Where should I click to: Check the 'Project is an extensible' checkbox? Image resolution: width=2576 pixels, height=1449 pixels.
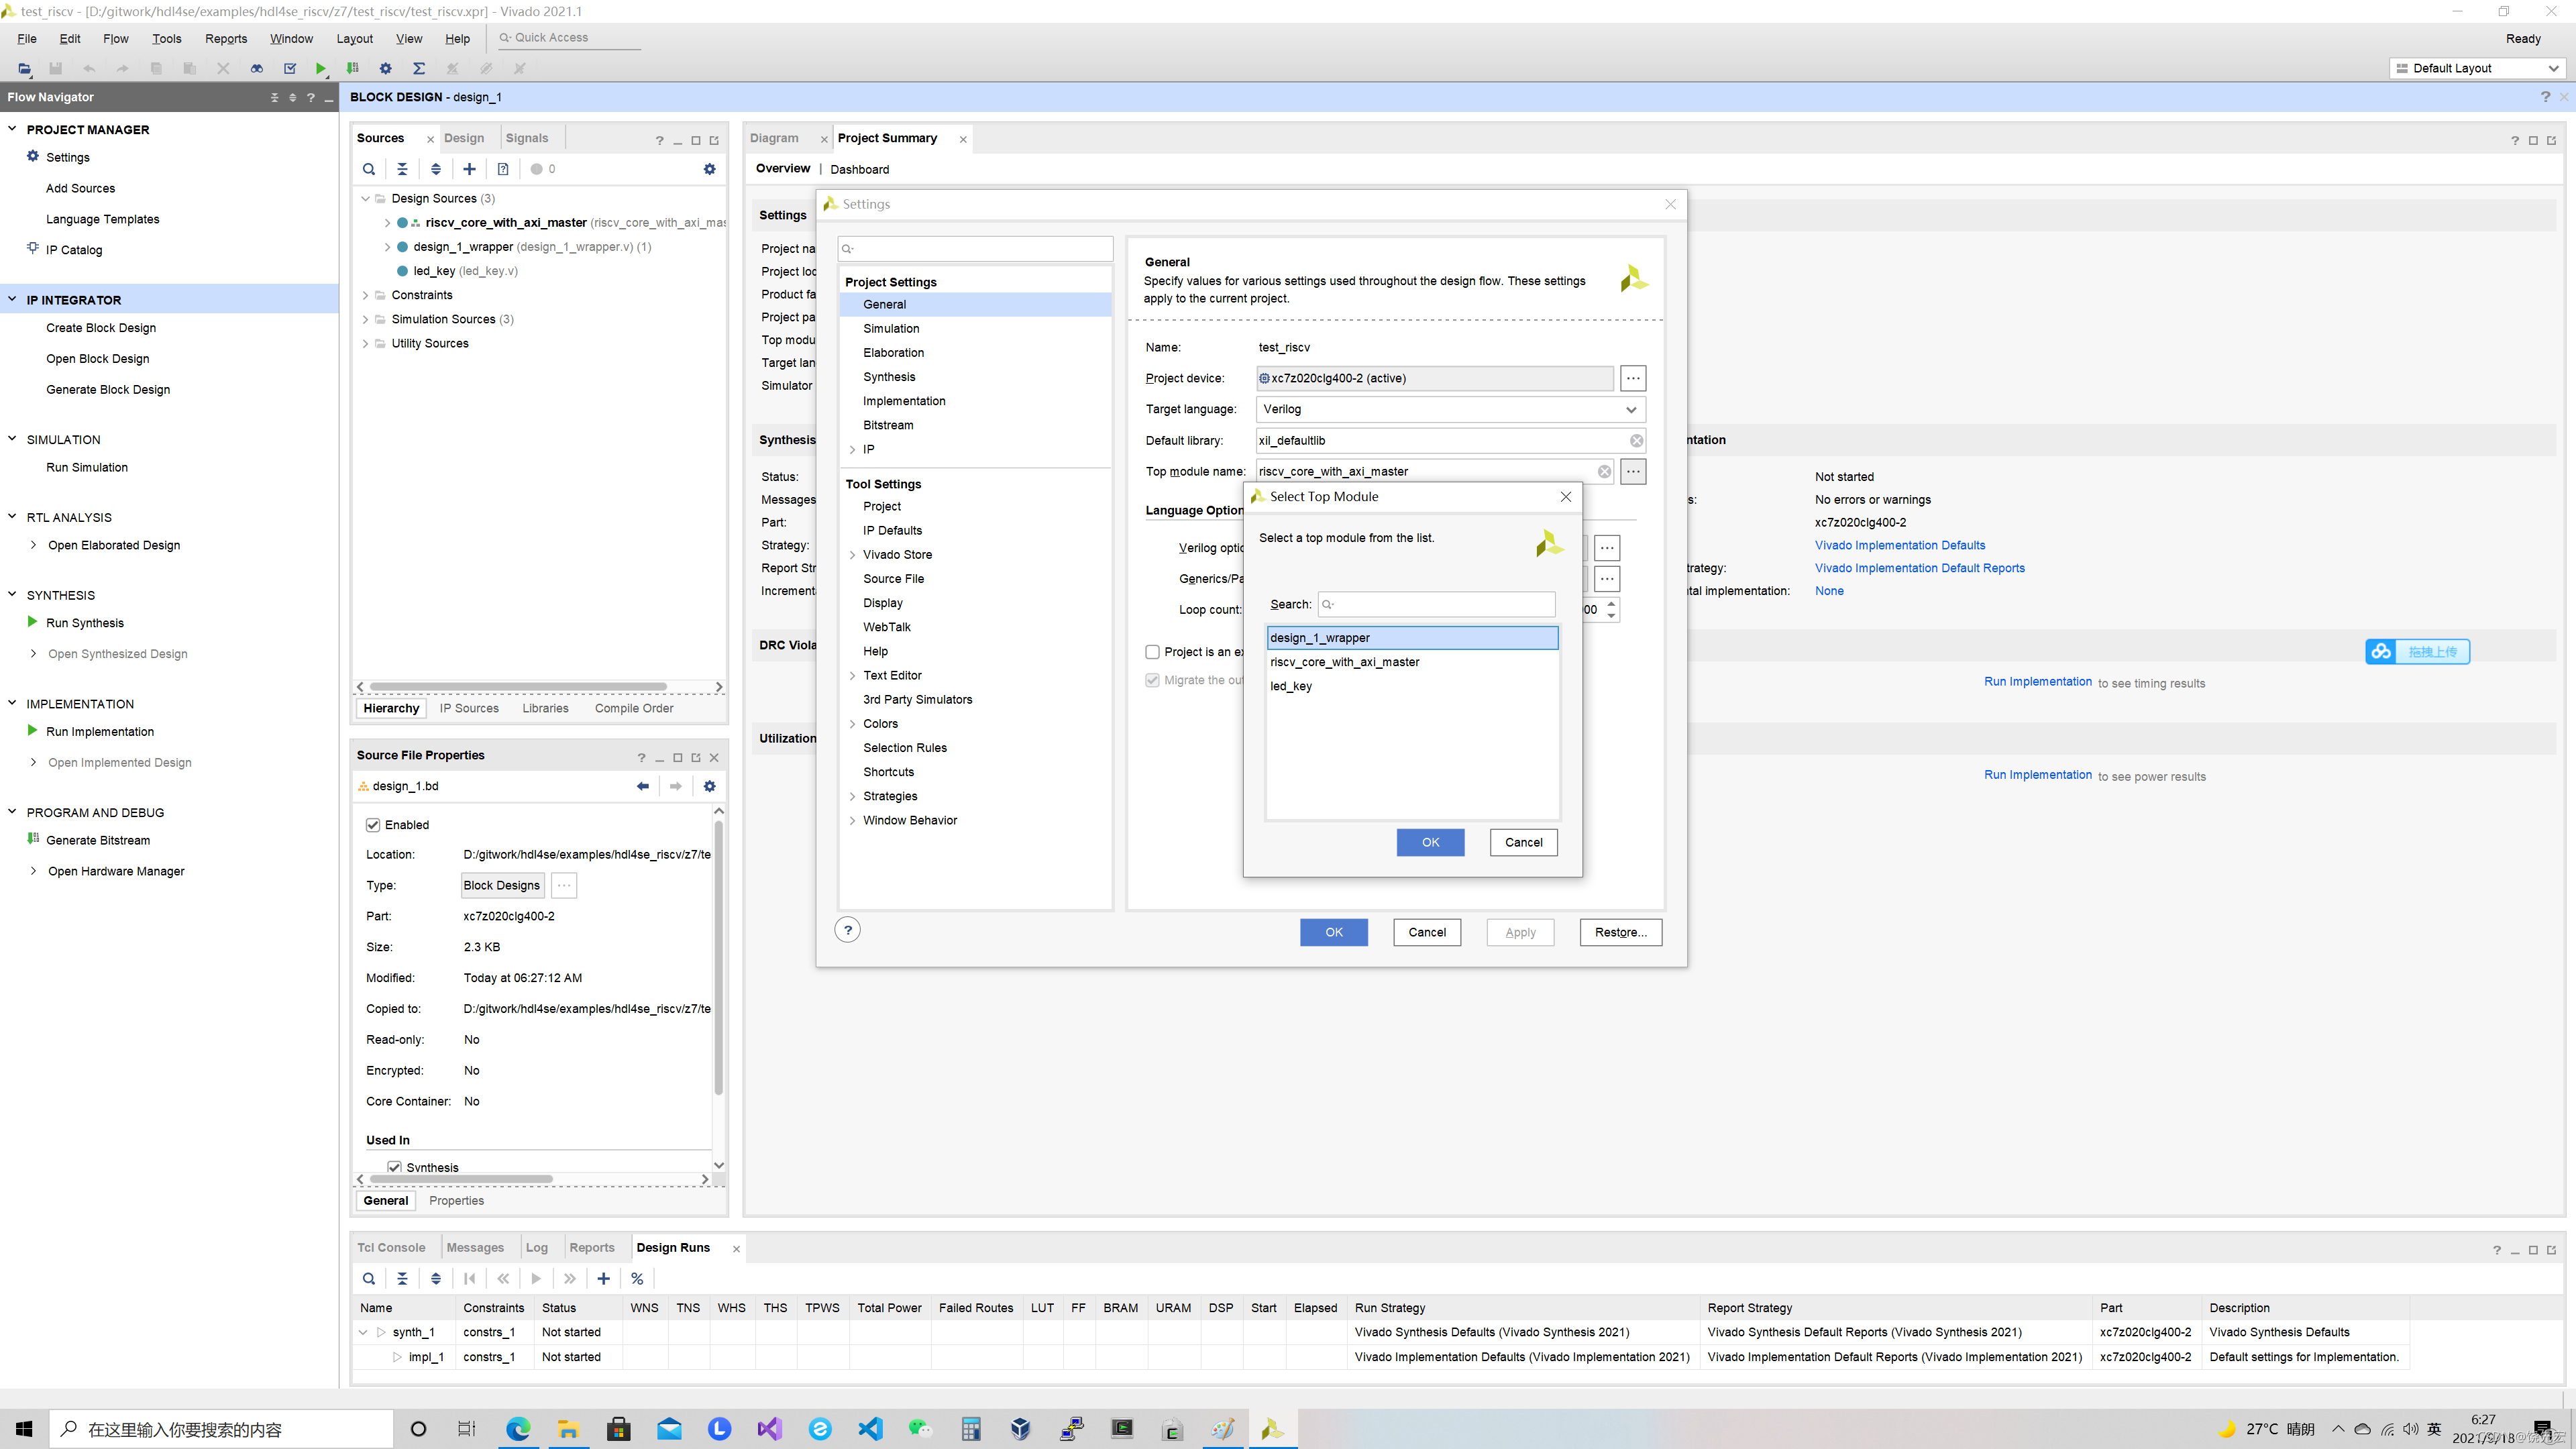click(1152, 652)
